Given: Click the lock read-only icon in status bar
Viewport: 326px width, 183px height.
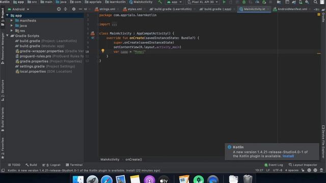Looking at the screenshot, I should tap(303, 170).
